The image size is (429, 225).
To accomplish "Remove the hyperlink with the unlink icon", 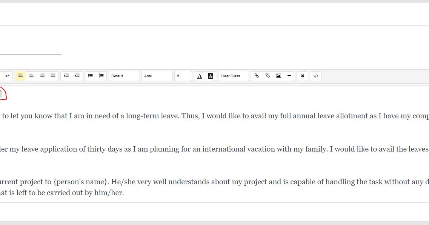I will tap(268, 76).
